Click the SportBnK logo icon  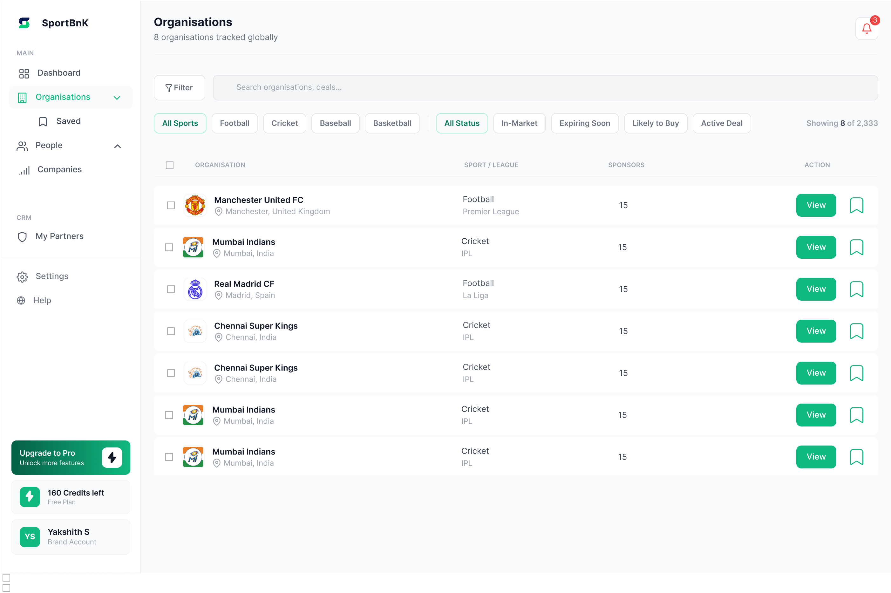(x=24, y=23)
